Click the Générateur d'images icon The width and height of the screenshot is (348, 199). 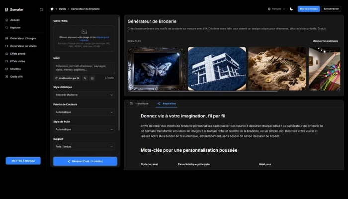(x=6, y=38)
